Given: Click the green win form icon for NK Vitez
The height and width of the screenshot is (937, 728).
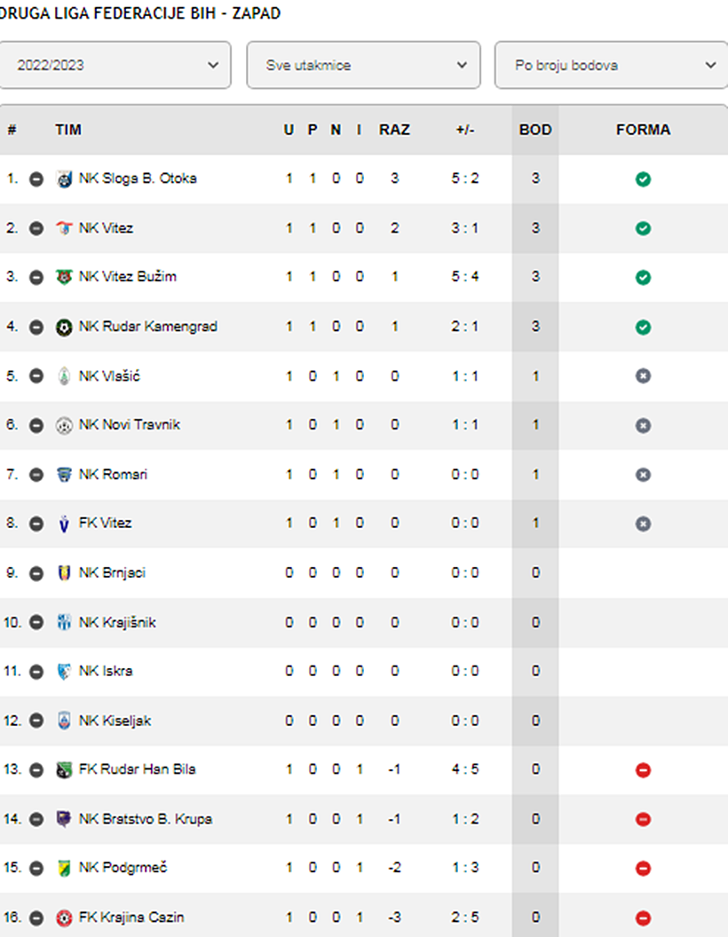Looking at the screenshot, I should click(643, 228).
